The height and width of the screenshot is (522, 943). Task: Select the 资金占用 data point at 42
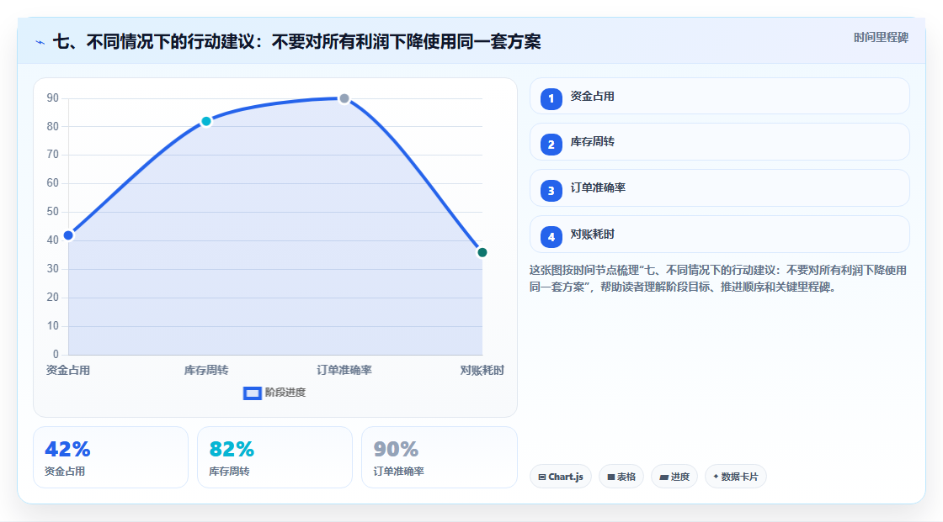pyautogui.click(x=68, y=235)
